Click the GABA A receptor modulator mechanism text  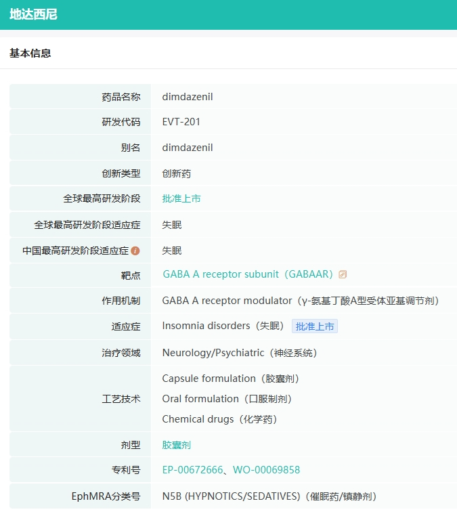coord(301,301)
